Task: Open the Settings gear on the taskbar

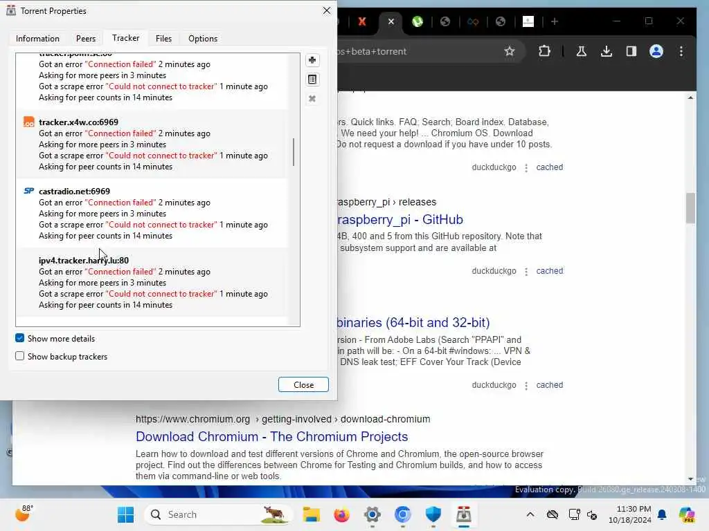Action: point(372,514)
